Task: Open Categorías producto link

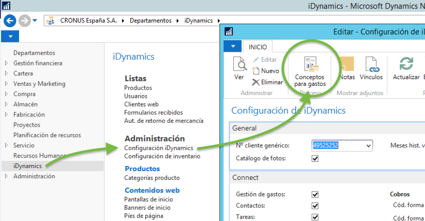Action: [x=152, y=178]
